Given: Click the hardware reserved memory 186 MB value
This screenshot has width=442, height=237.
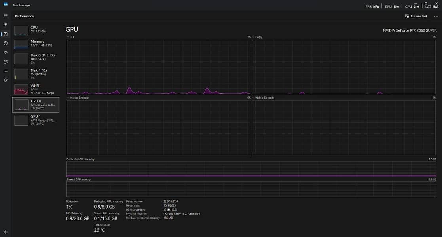Looking at the screenshot, I should click(x=168, y=218).
